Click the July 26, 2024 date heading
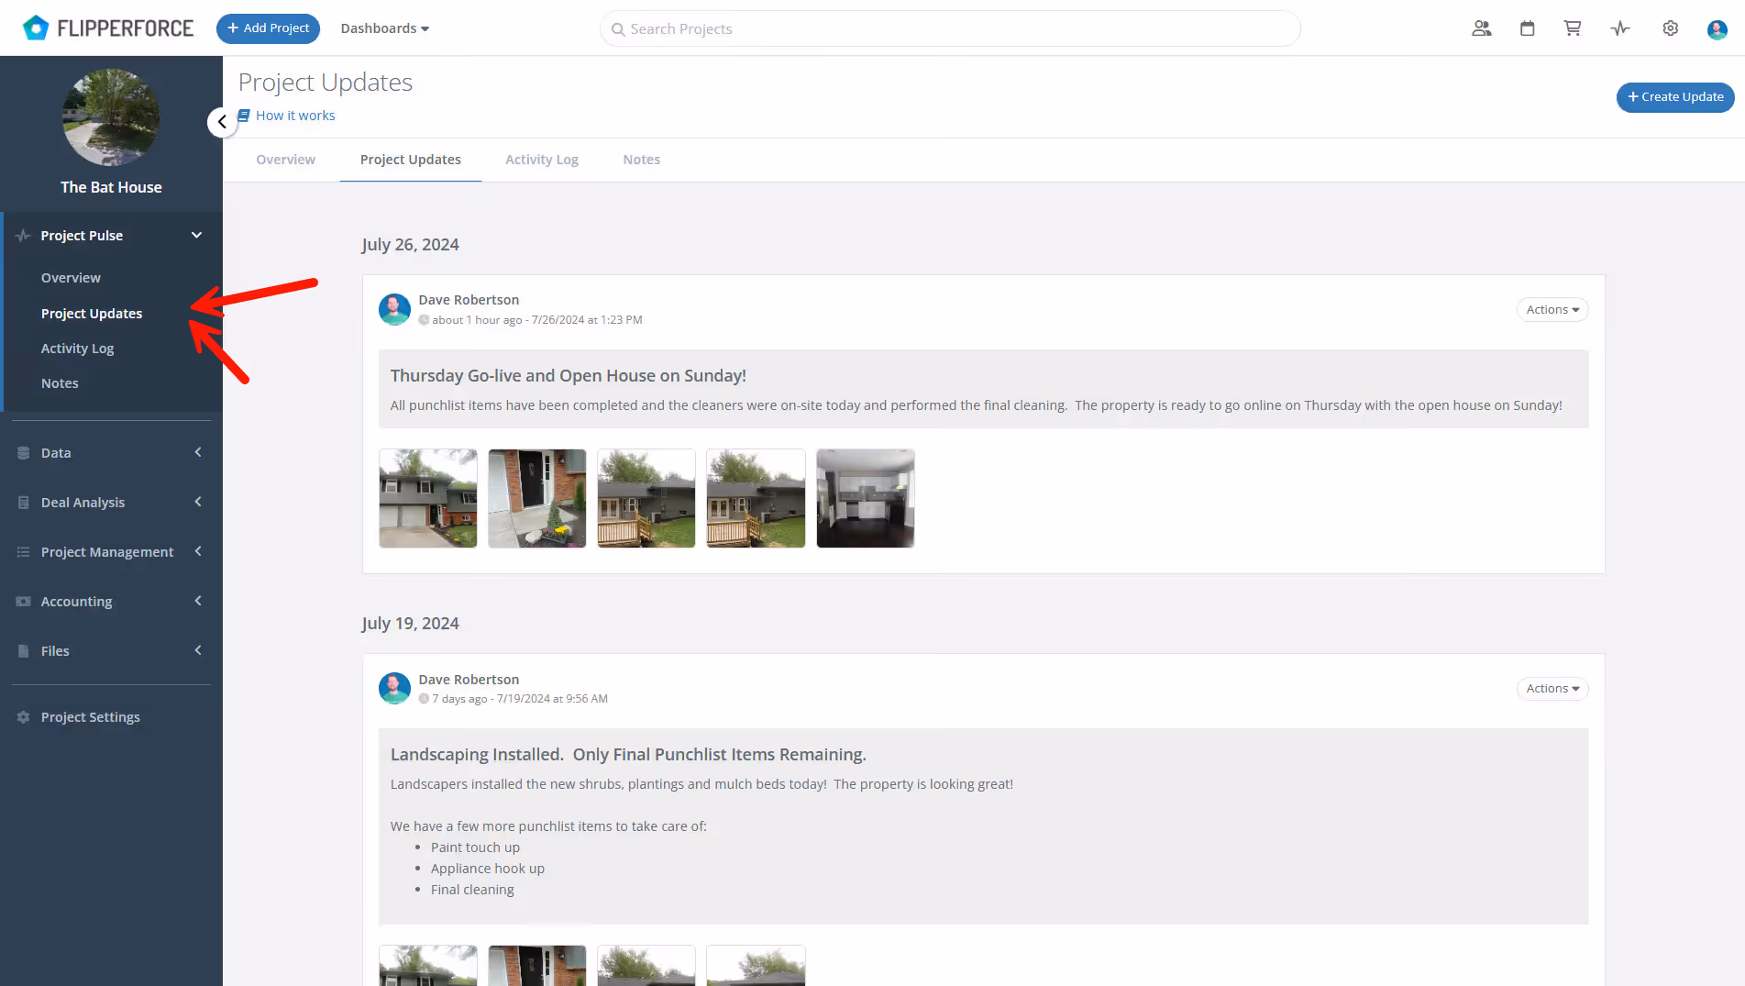The image size is (1745, 986). [410, 245]
